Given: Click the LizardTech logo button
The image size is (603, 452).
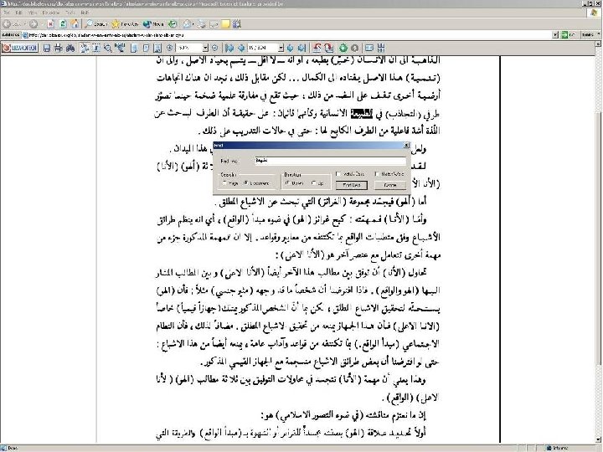Looking at the screenshot, I should (20, 48).
